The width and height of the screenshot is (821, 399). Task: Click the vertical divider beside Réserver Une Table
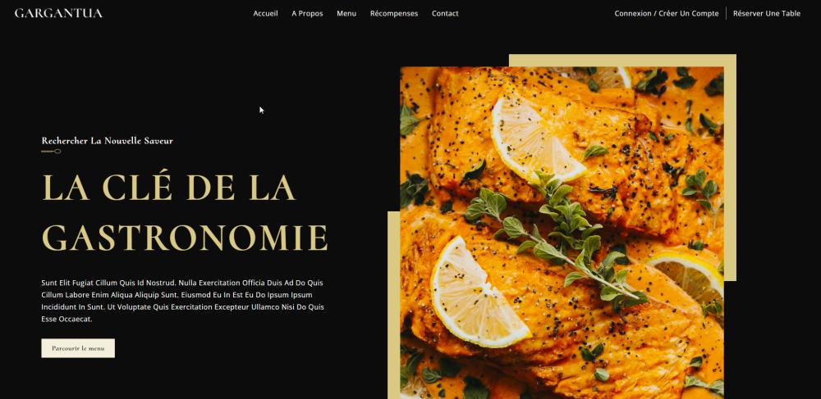[727, 14]
